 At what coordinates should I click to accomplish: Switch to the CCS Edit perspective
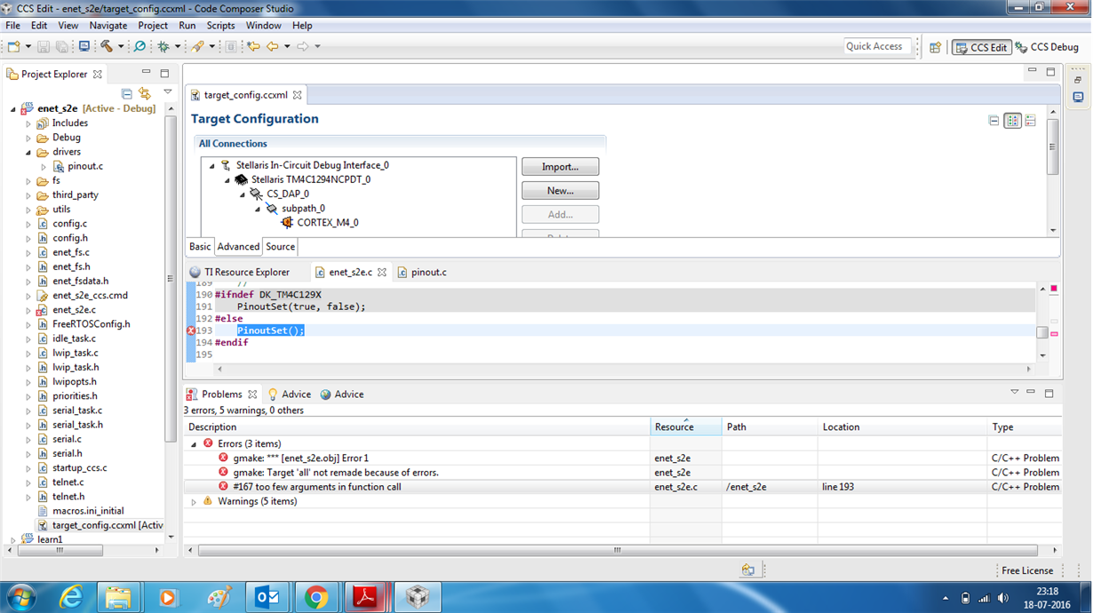coord(981,47)
